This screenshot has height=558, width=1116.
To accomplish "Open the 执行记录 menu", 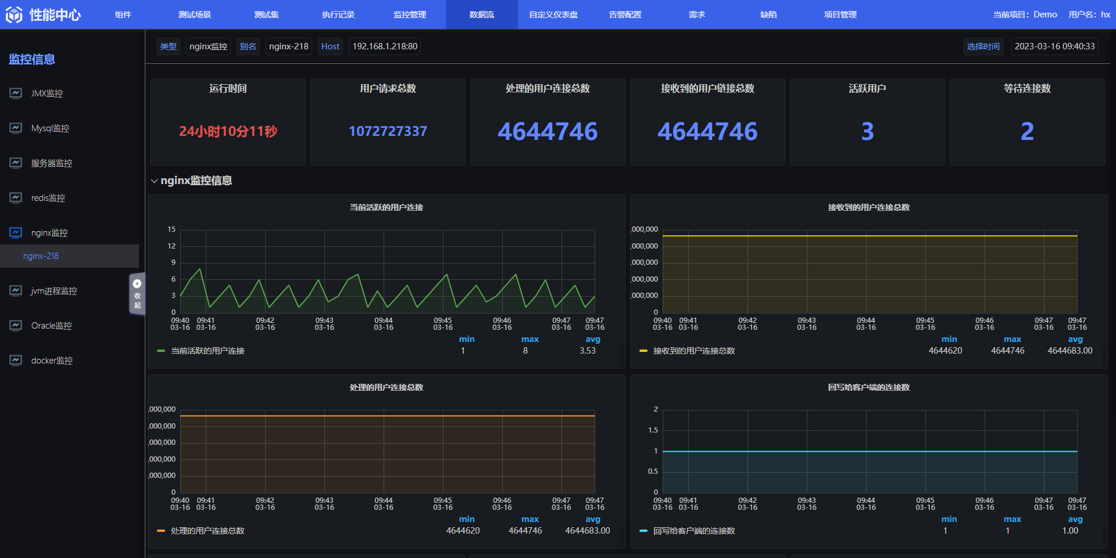I will click(x=338, y=15).
